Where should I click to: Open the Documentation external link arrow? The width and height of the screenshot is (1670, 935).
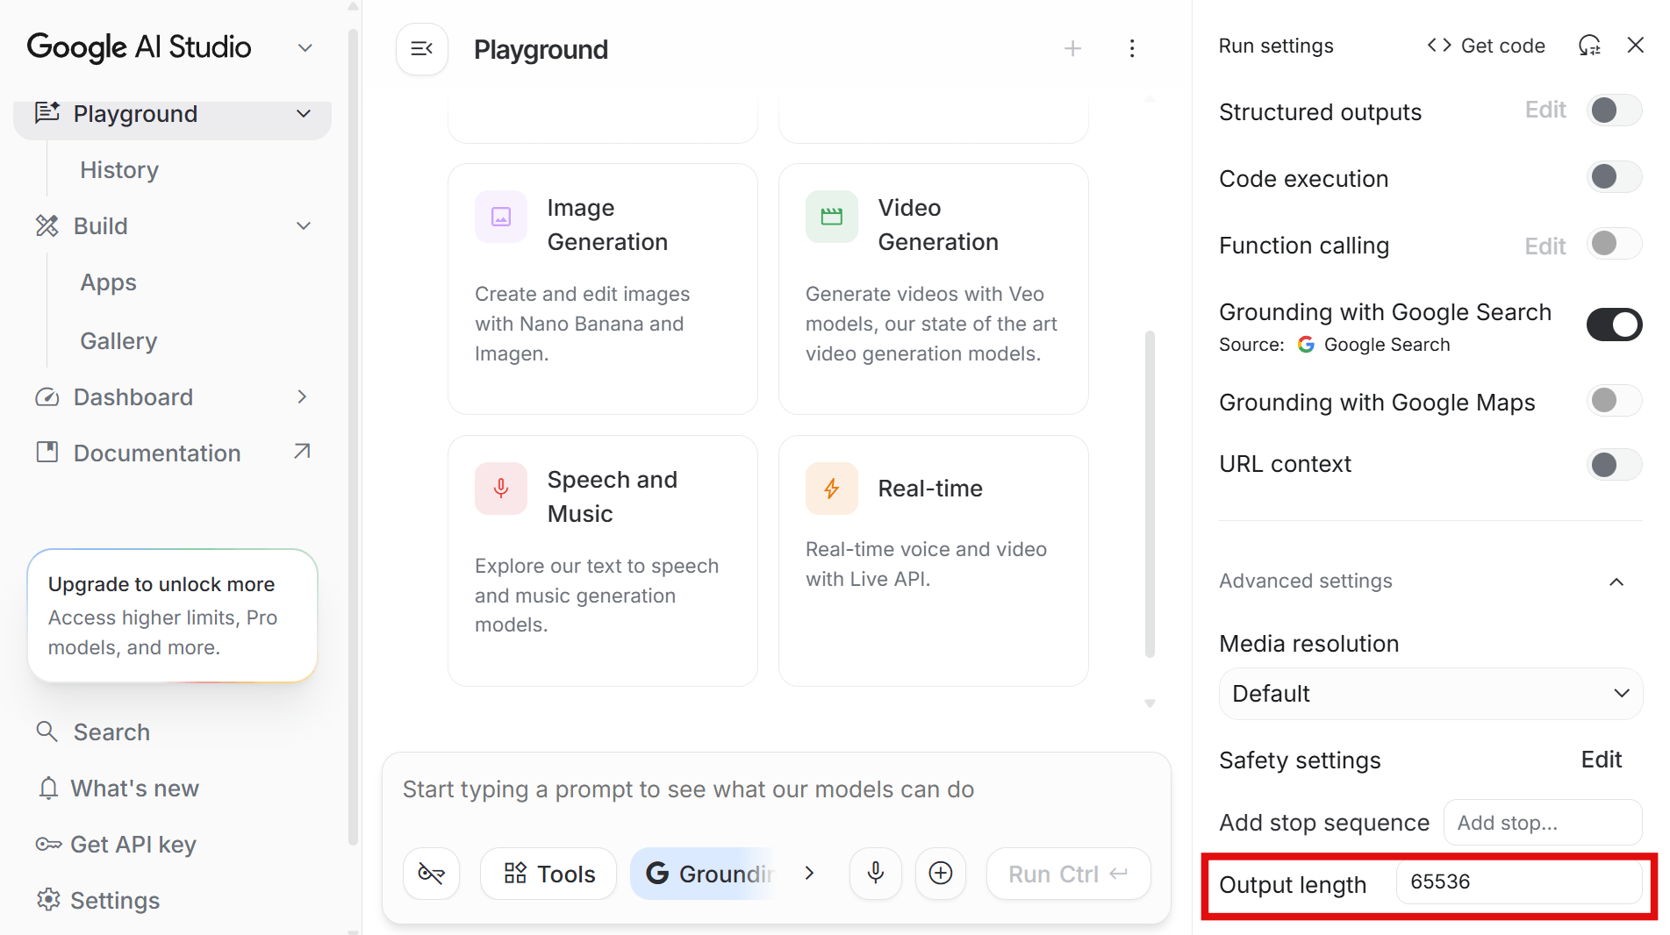302,452
